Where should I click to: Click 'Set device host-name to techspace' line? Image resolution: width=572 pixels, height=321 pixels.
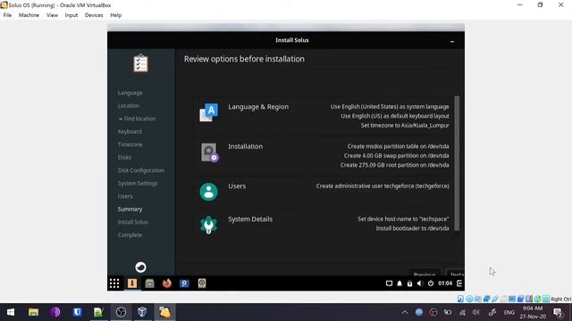(x=403, y=219)
